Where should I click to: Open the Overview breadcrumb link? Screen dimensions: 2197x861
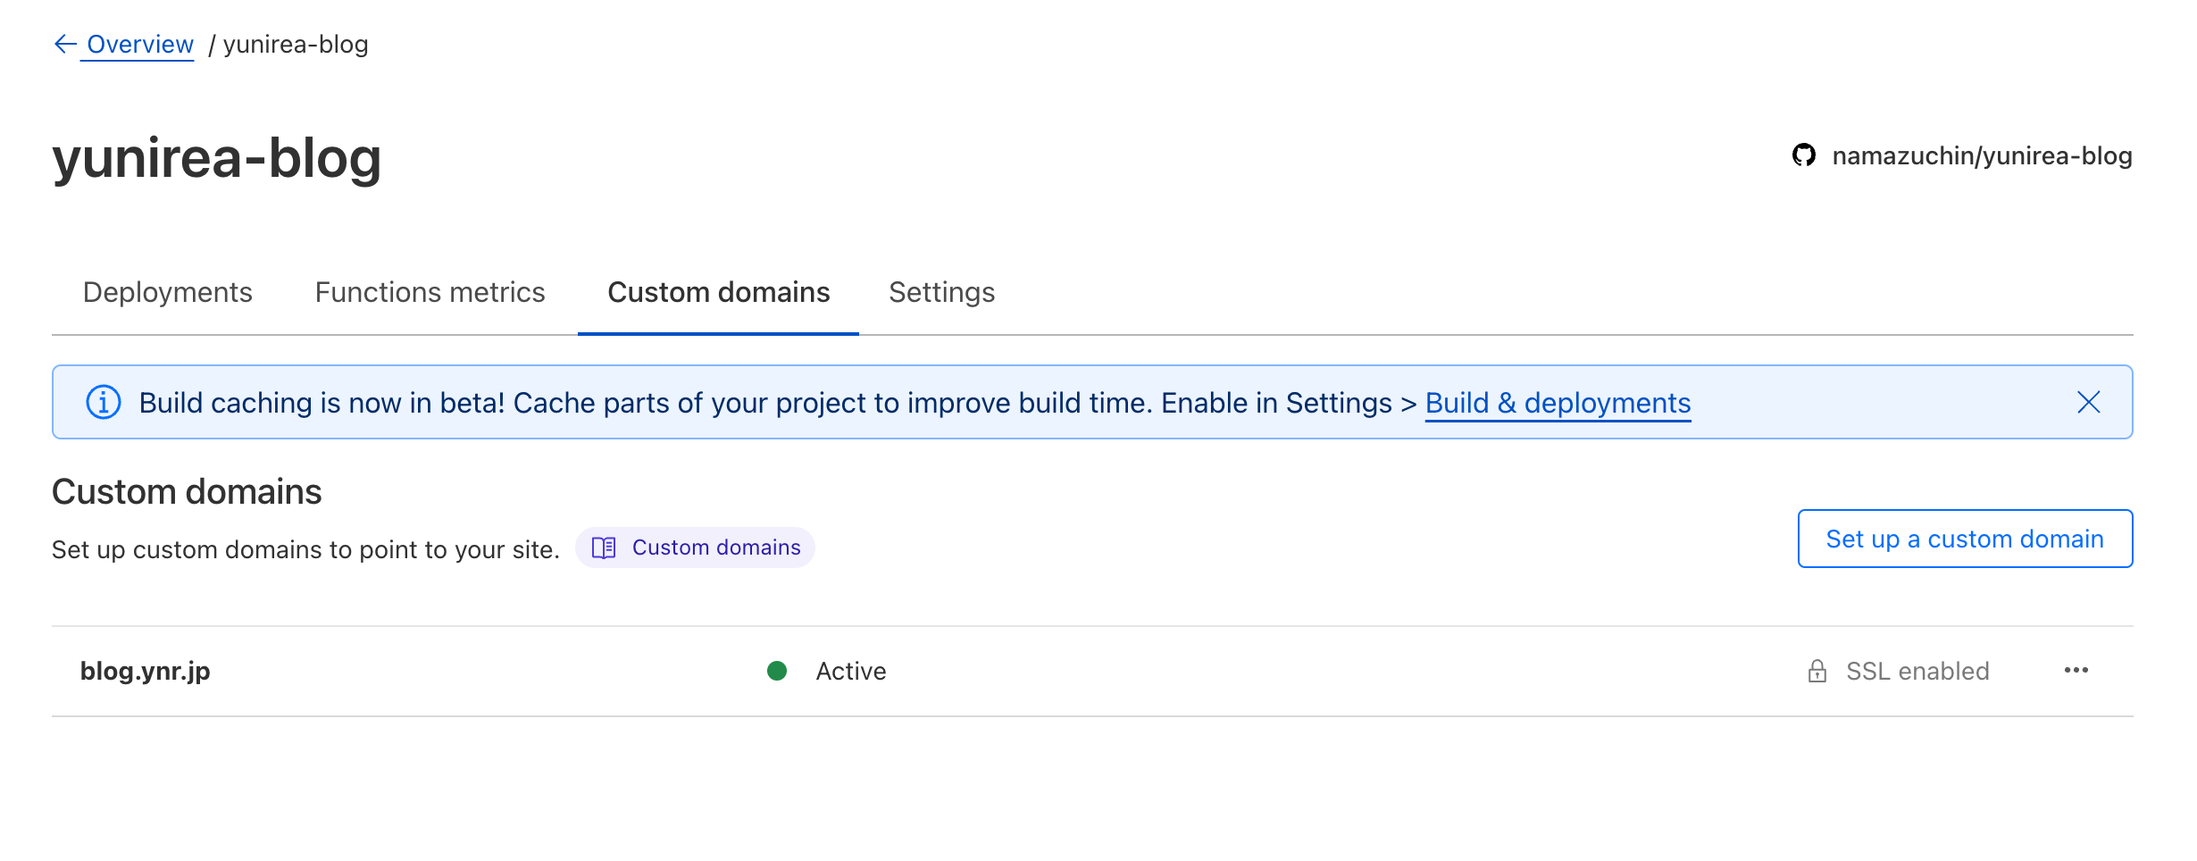tap(140, 44)
